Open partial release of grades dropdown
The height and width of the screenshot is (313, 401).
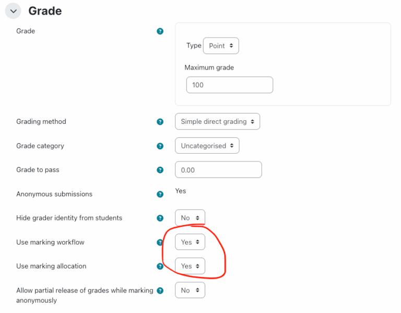(x=190, y=291)
